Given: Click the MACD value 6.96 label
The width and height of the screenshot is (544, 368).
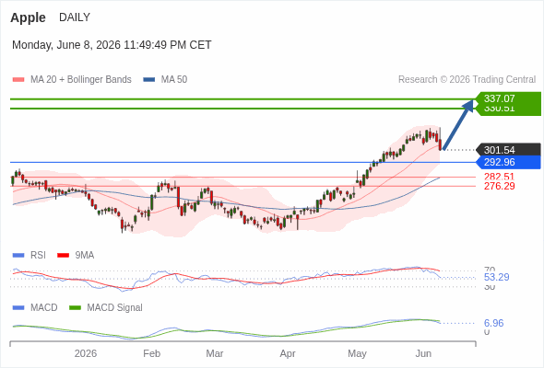Looking at the screenshot, I should (493, 323).
